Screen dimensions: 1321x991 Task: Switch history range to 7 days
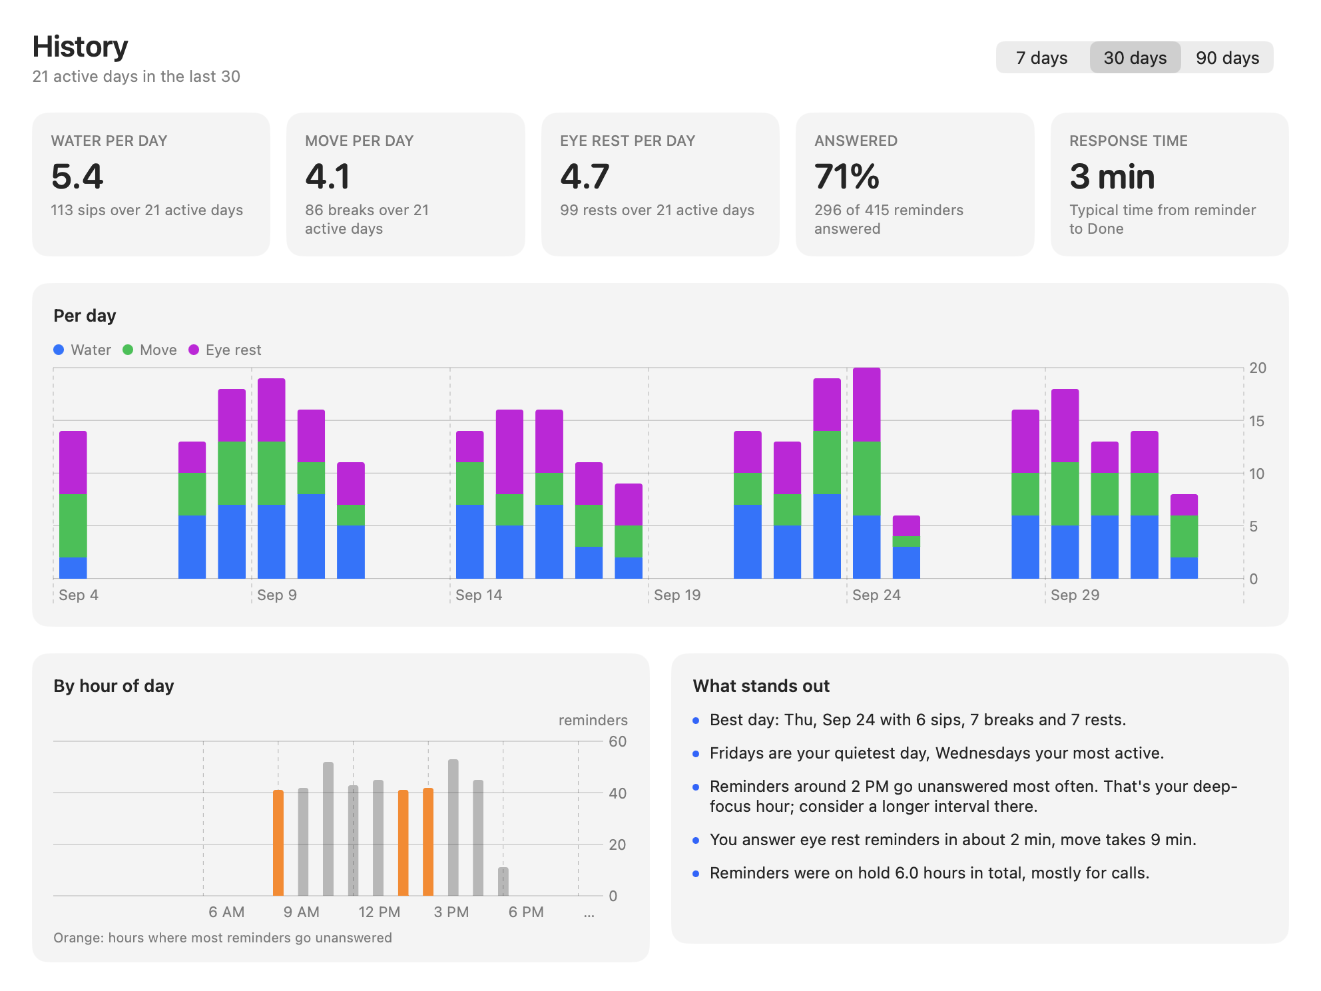tap(1042, 58)
